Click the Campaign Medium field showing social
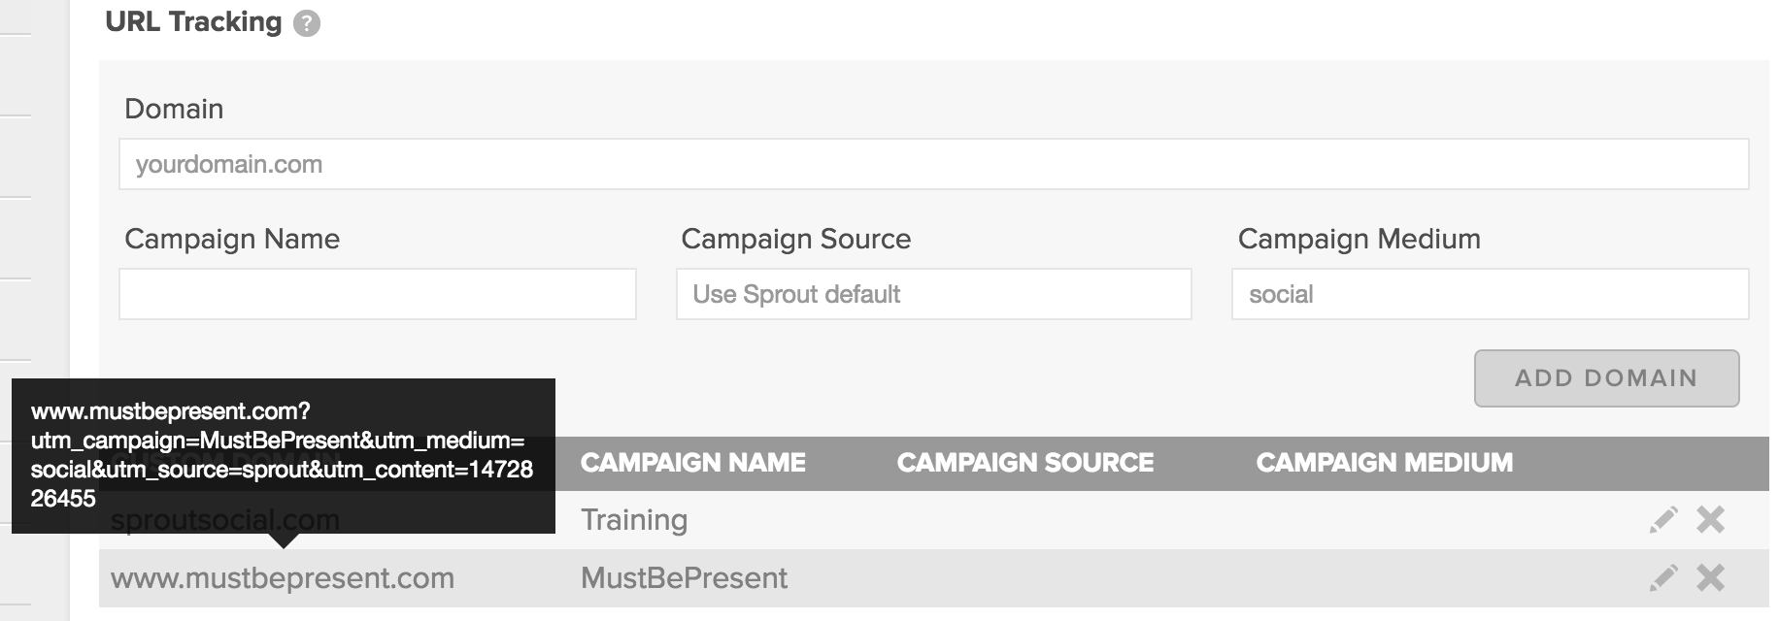The image size is (1779, 621). [1490, 294]
